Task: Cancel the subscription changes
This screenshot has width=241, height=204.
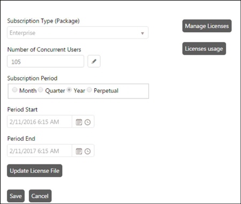Action: (40, 196)
